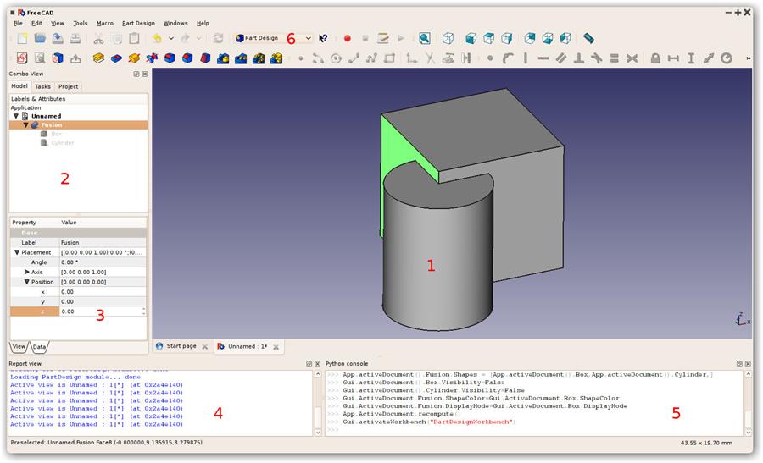Select the Cylinder item in tree

(62, 143)
